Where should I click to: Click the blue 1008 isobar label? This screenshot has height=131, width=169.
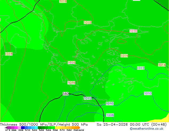pyautogui.click(x=110, y=115)
